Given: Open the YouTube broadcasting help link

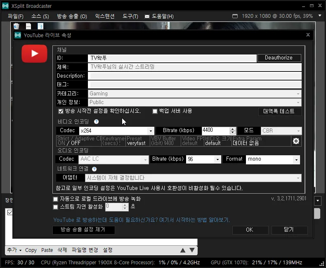Looking at the screenshot, I should [142, 220].
